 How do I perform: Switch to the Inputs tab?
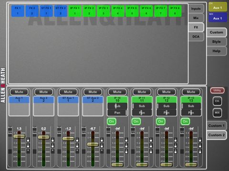pos(196,9)
